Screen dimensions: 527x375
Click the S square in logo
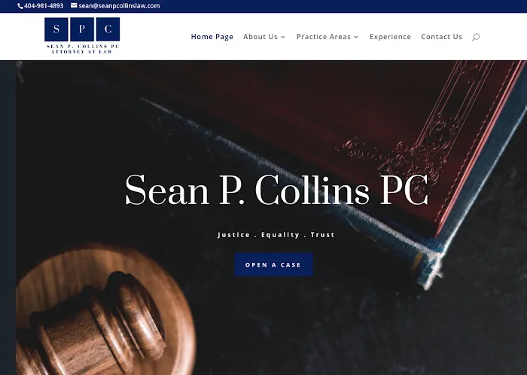[x=56, y=29]
